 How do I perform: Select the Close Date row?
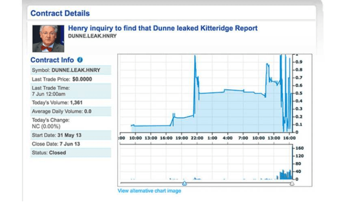pos(71,144)
